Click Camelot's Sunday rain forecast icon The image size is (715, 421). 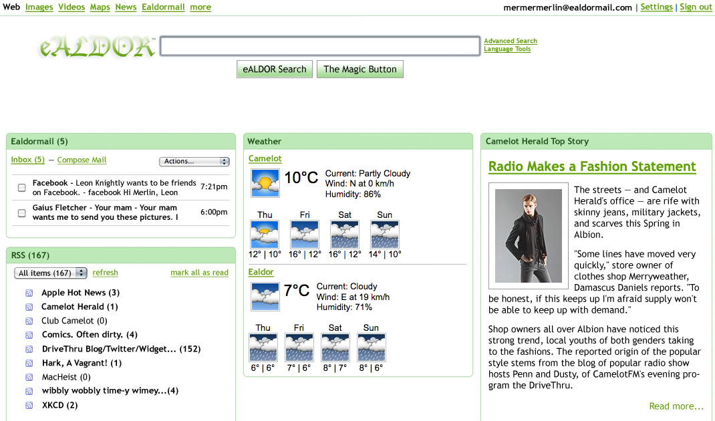click(x=385, y=235)
